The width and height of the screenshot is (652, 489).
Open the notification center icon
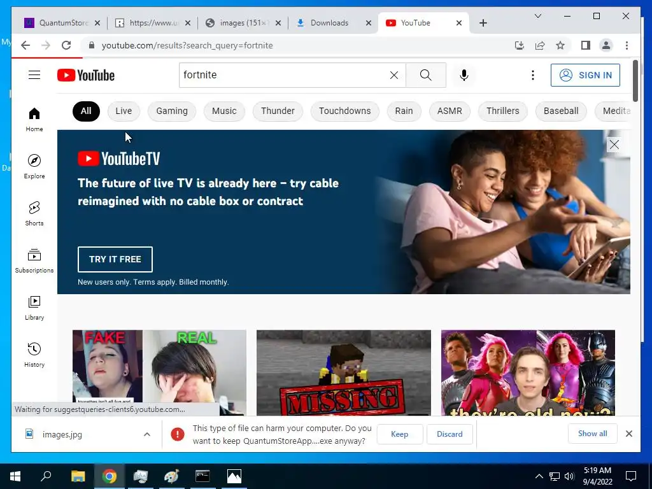(631, 476)
